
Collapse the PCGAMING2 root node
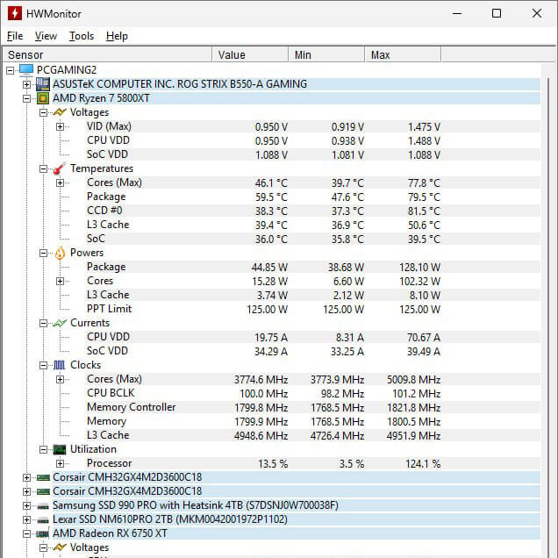coord(10,70)
